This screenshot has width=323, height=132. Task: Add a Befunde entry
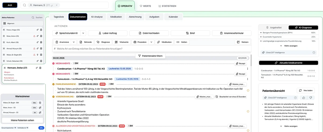(x=86, y=42)
